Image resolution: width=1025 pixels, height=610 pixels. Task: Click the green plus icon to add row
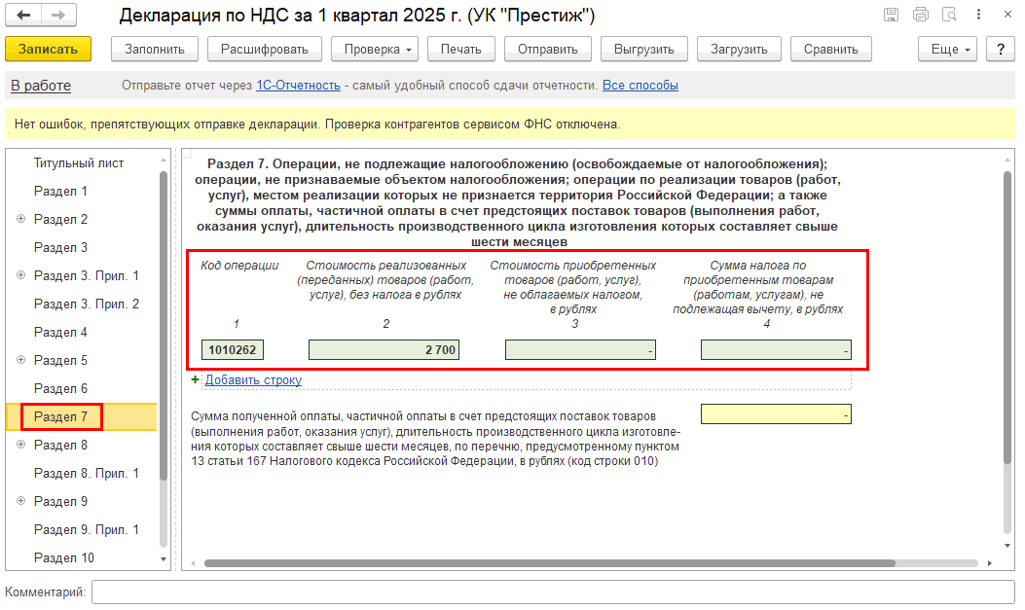coord(196,380)
